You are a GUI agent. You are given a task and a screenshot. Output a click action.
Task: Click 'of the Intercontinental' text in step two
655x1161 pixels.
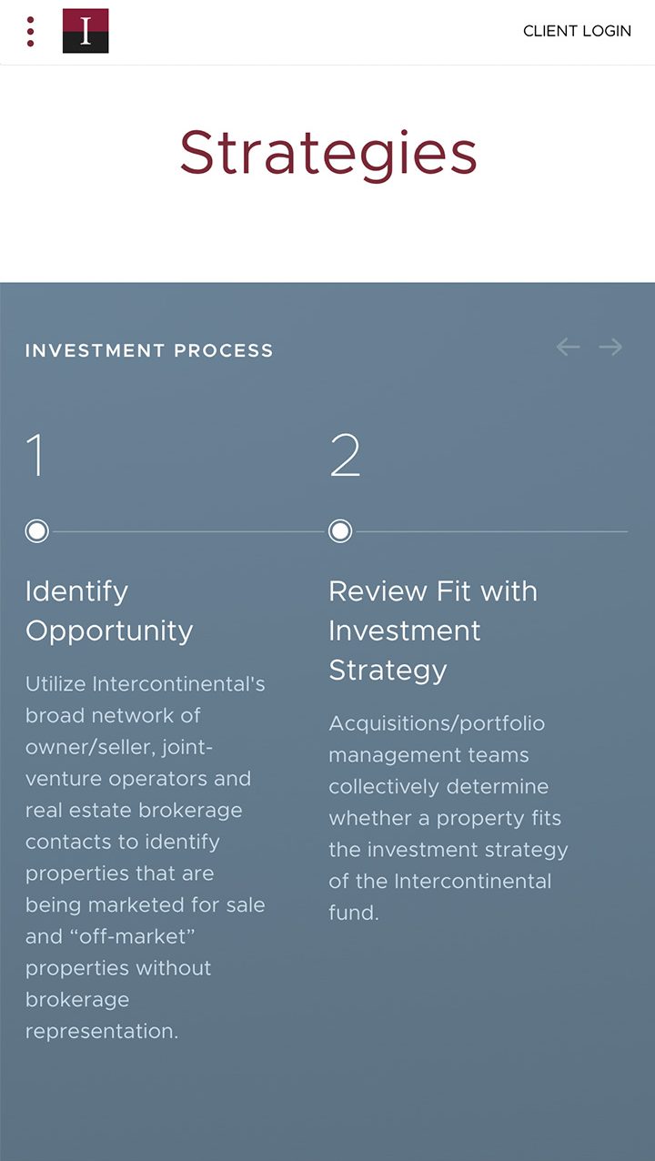click(440, 882)
